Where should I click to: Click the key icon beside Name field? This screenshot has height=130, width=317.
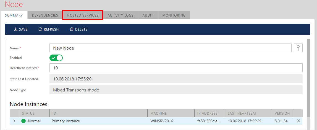coord(298,48)
